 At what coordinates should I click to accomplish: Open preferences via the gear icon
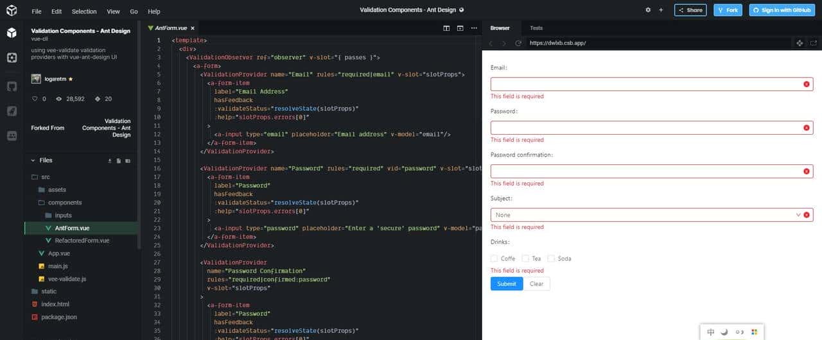[x=647, y=10]
